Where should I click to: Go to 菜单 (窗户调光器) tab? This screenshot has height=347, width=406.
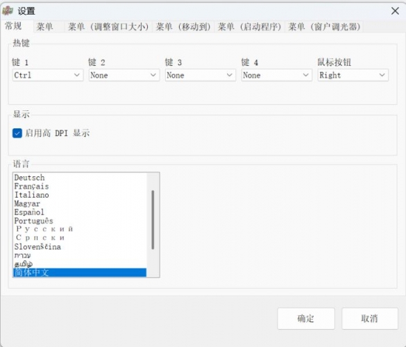coord(324,26)
